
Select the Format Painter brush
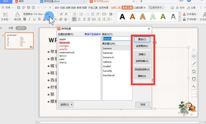[x=18, y=16]
